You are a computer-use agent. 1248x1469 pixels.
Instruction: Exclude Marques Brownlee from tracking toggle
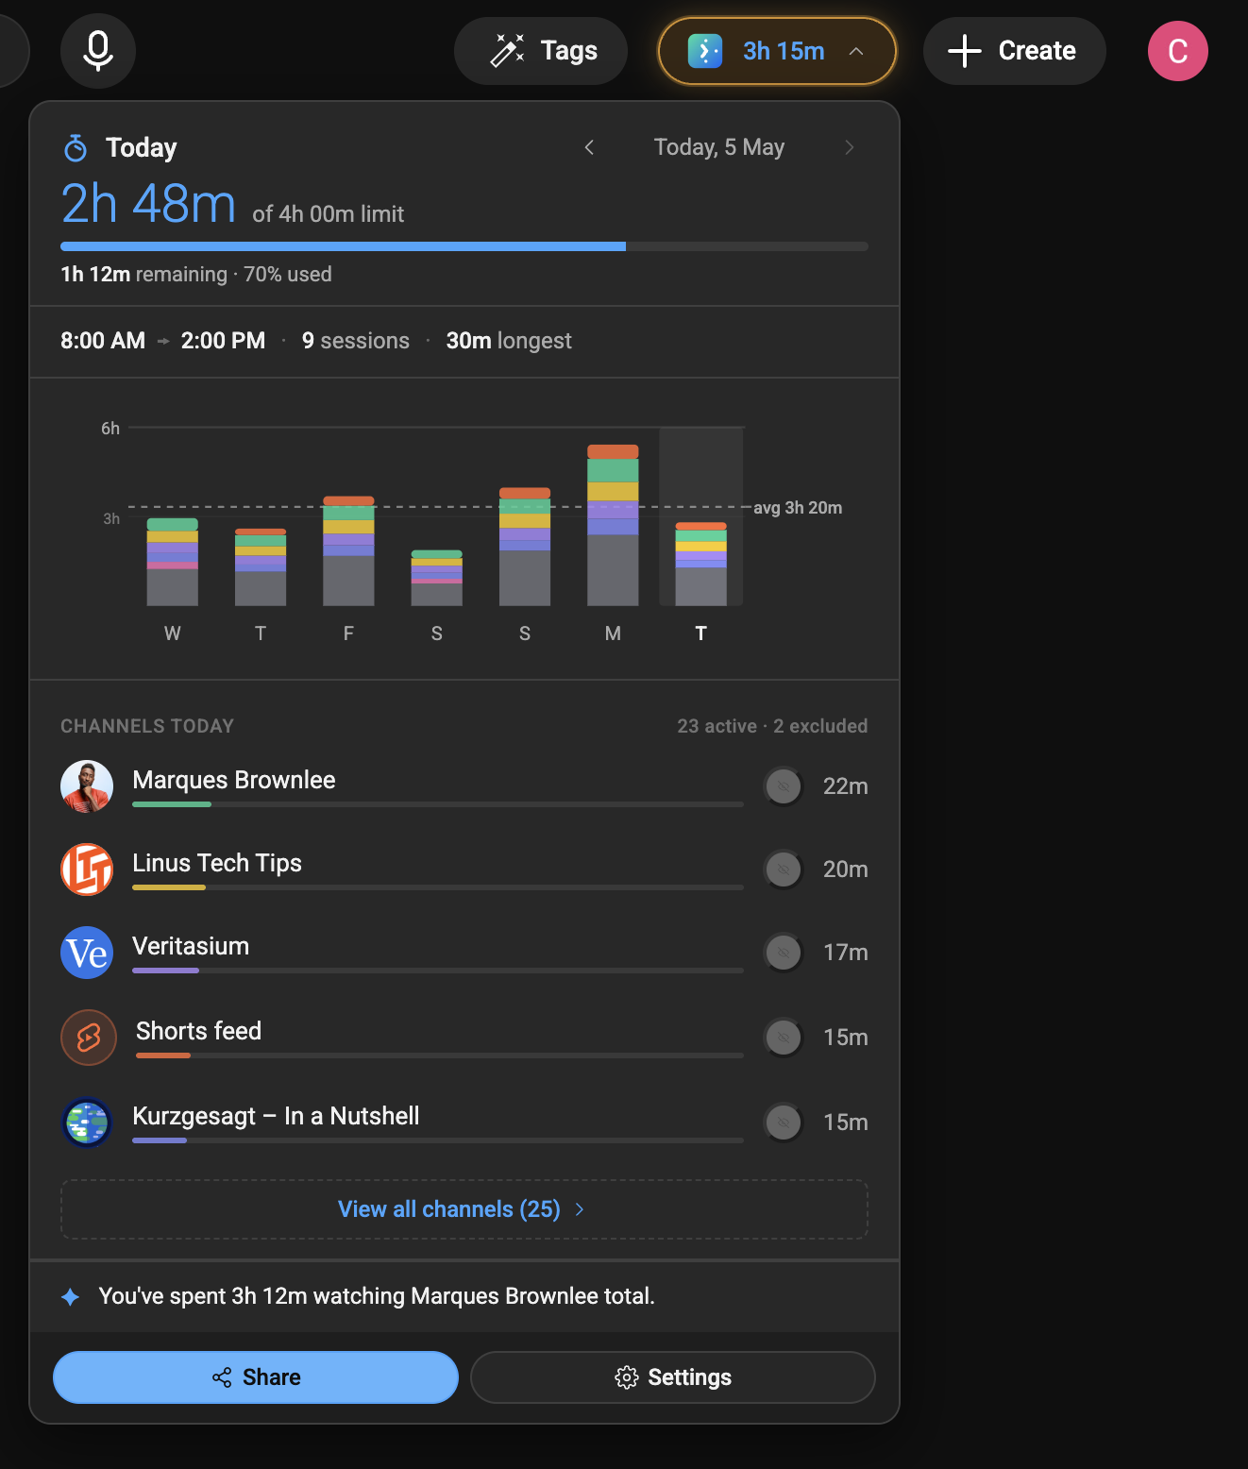pos(784,786)
